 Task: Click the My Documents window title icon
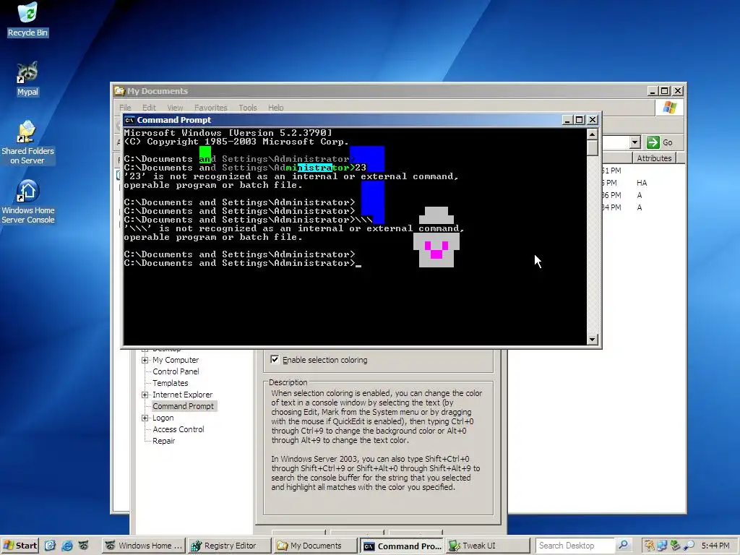coord(119,91)
